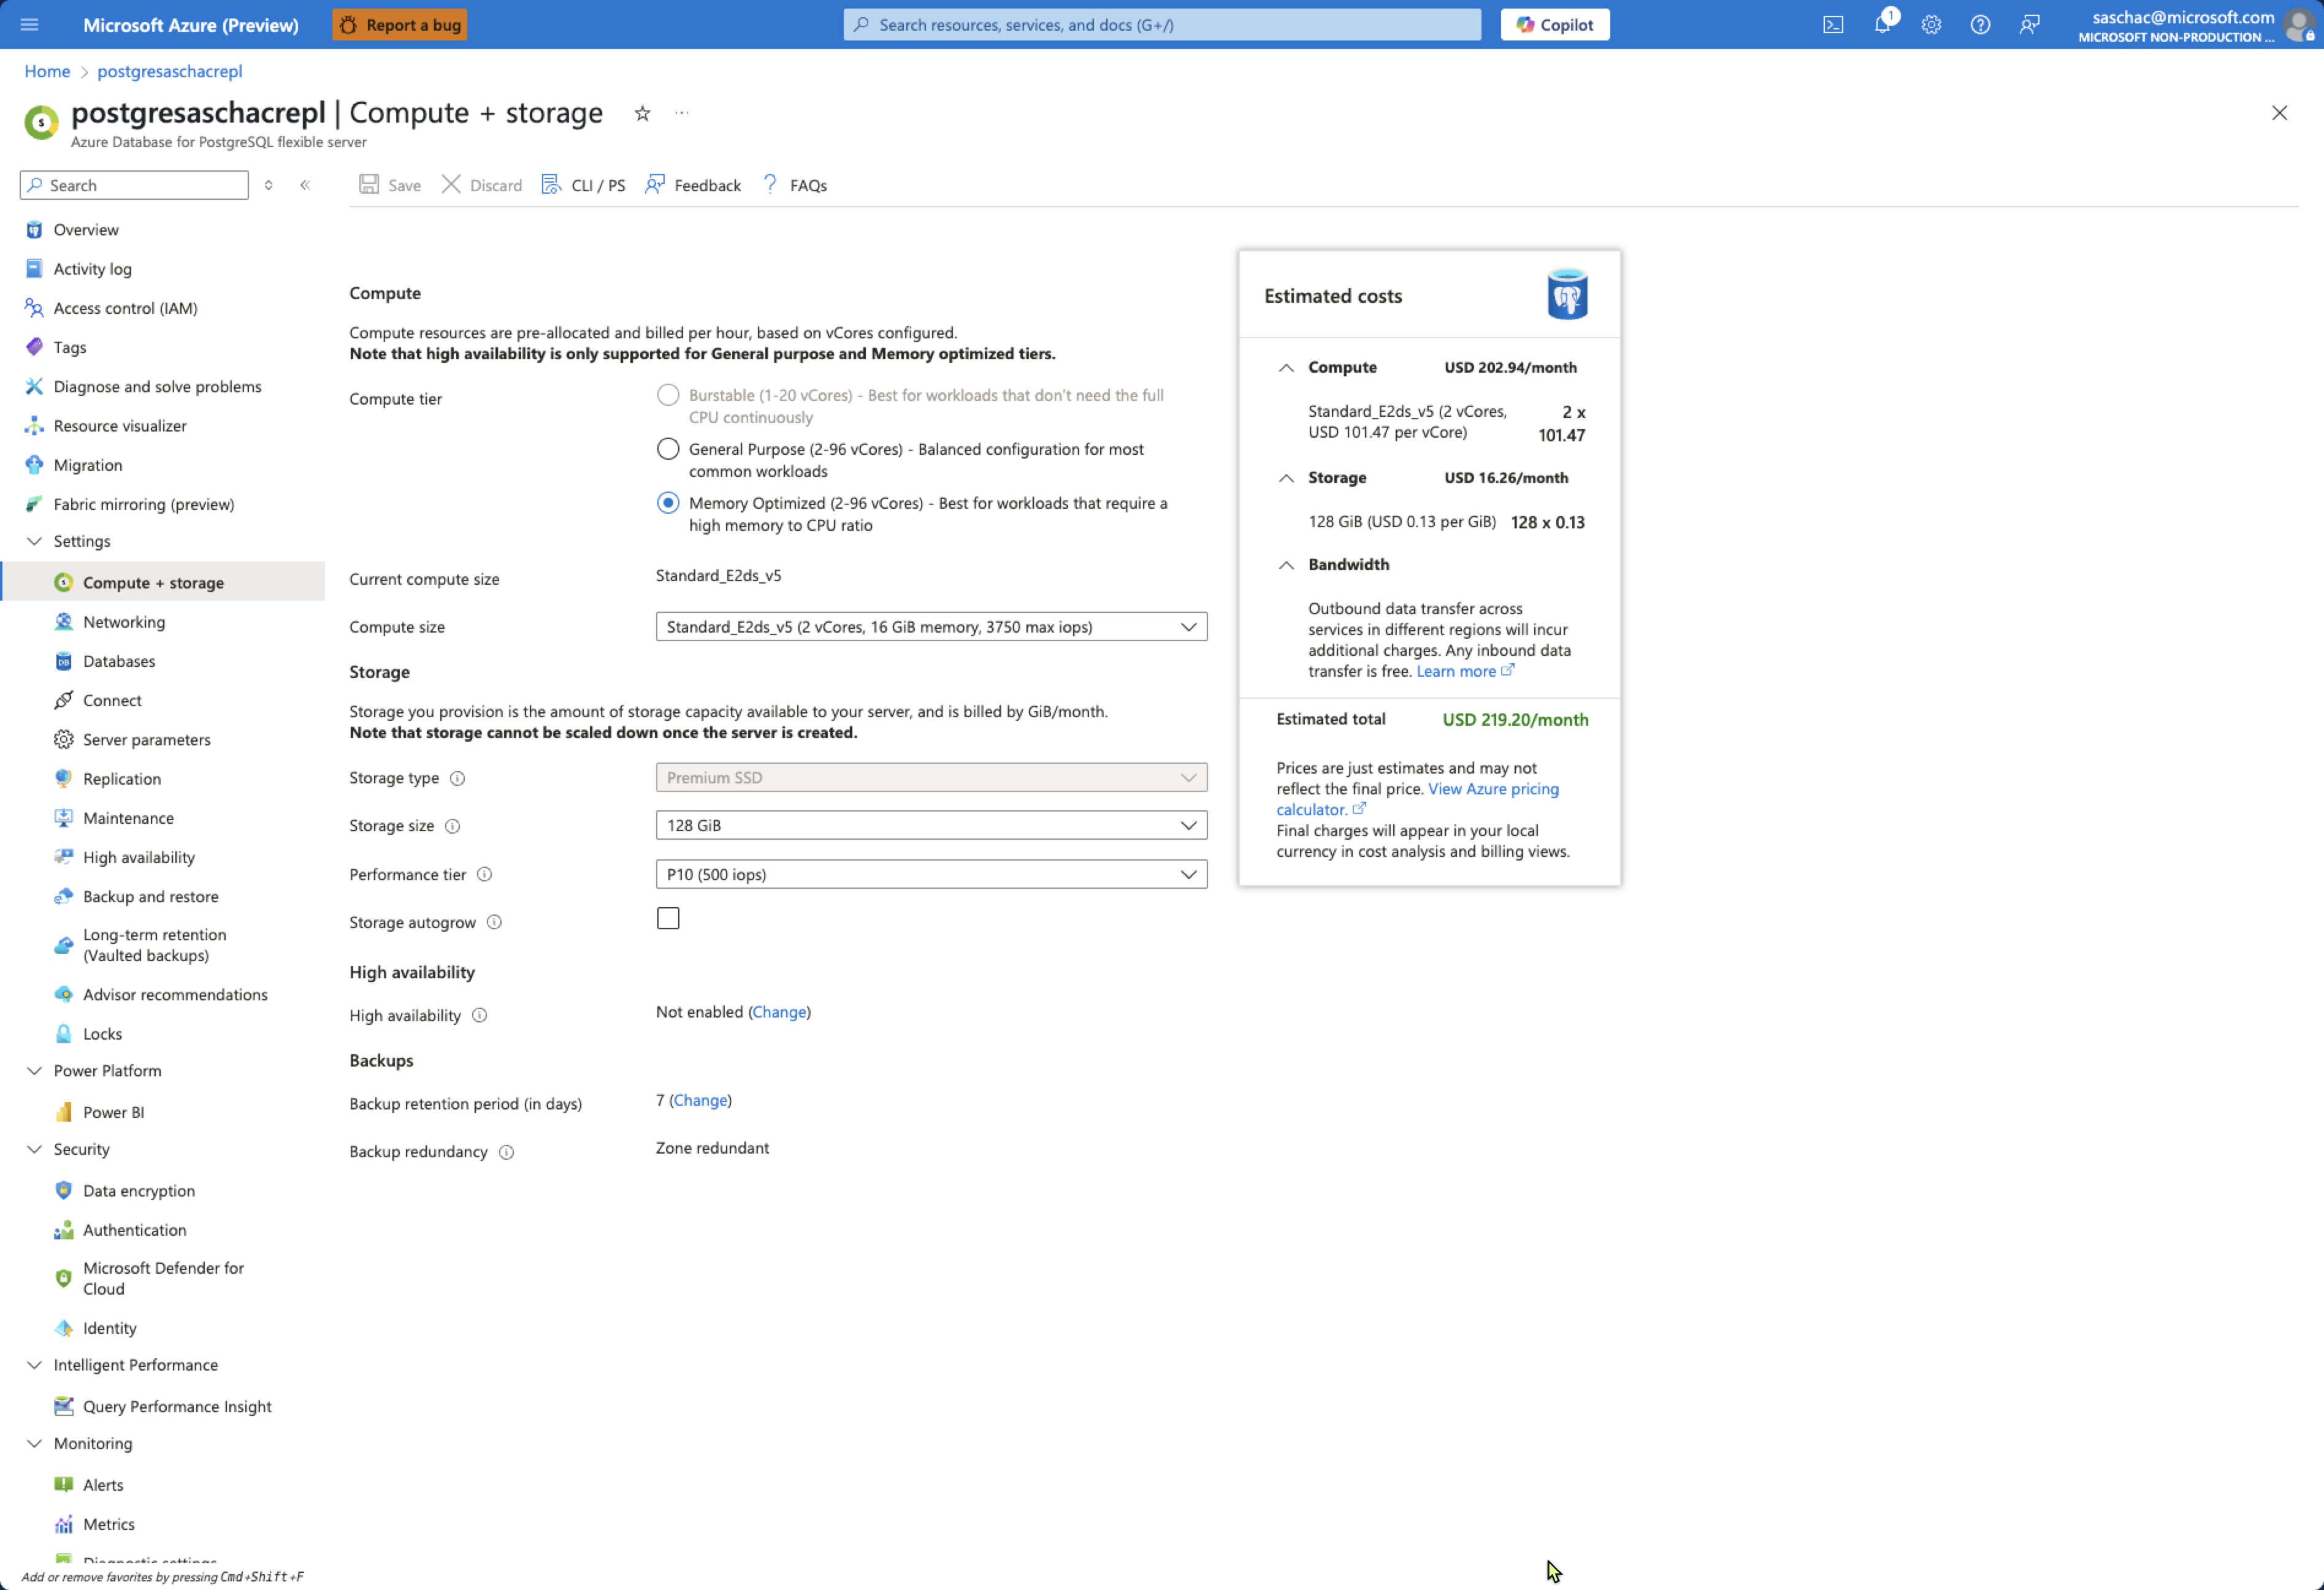Show Performance tier info icon

484,875
